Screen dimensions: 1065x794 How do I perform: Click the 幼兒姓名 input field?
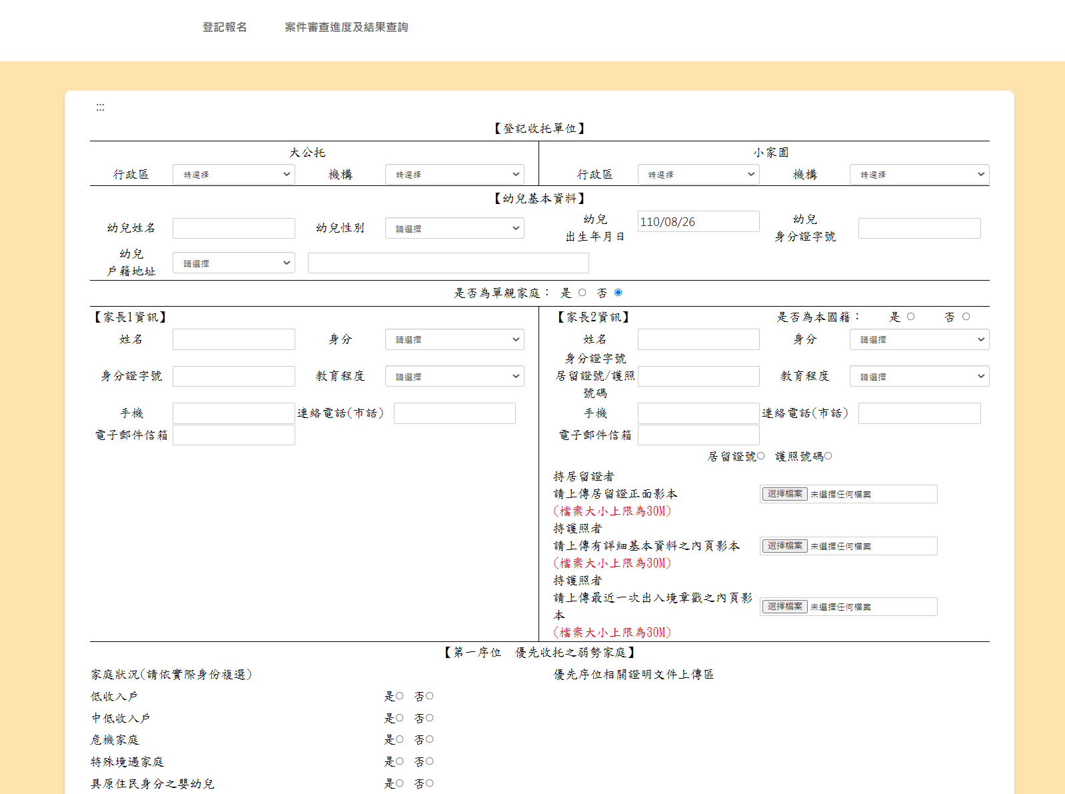coord(233,229)
